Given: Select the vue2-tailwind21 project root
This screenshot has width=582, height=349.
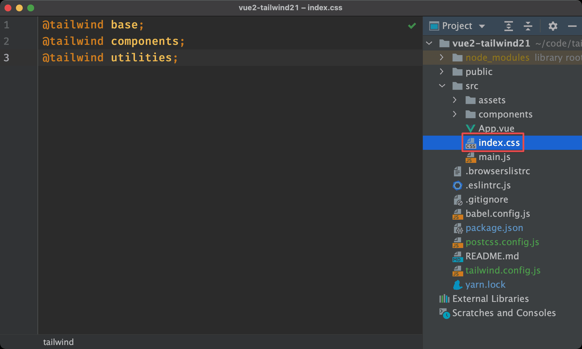Looking at the screenshot, I should click(x=491, y=43).
